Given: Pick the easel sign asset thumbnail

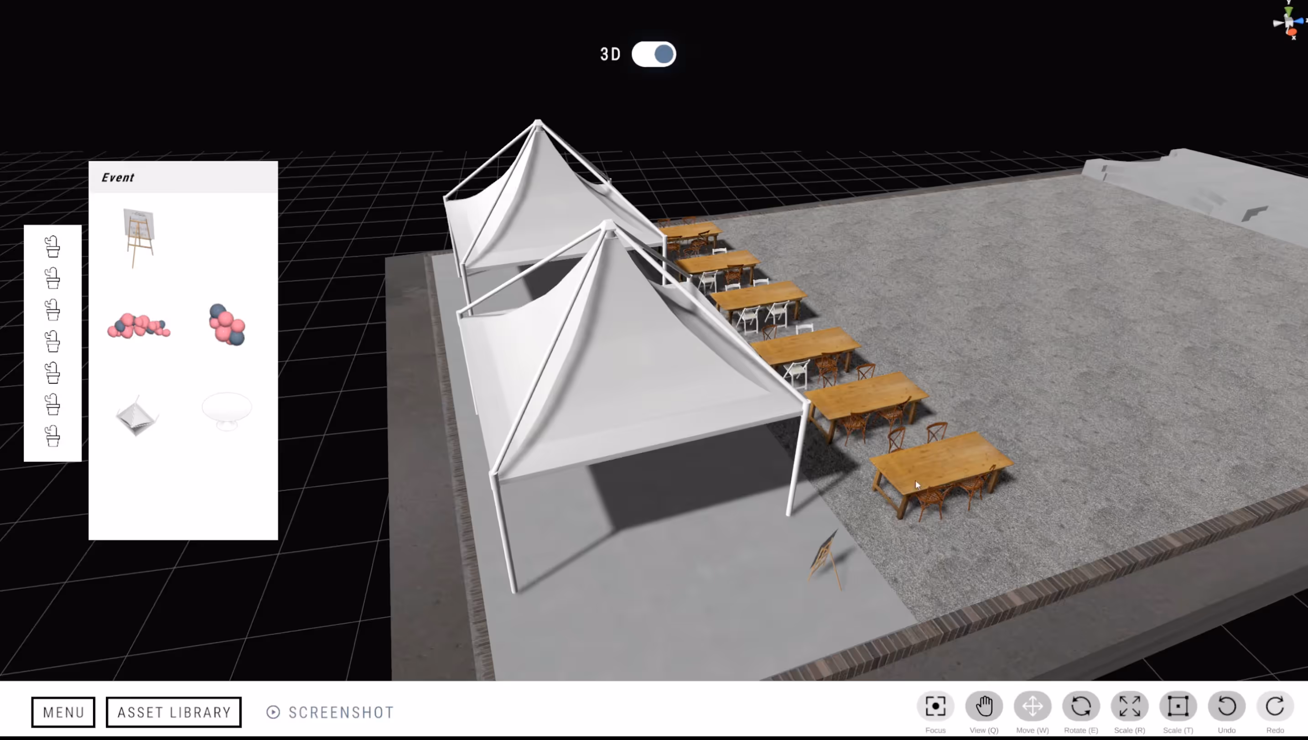Looking at the screenshot, I should point(138,237).
